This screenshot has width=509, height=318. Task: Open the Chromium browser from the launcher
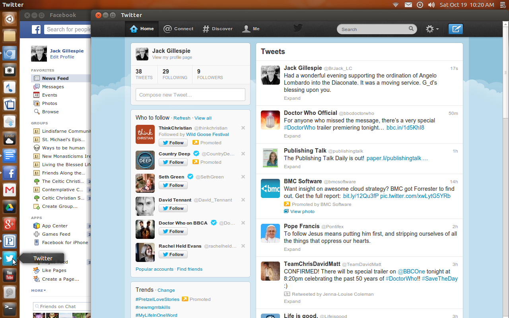[x=10, y=53]
